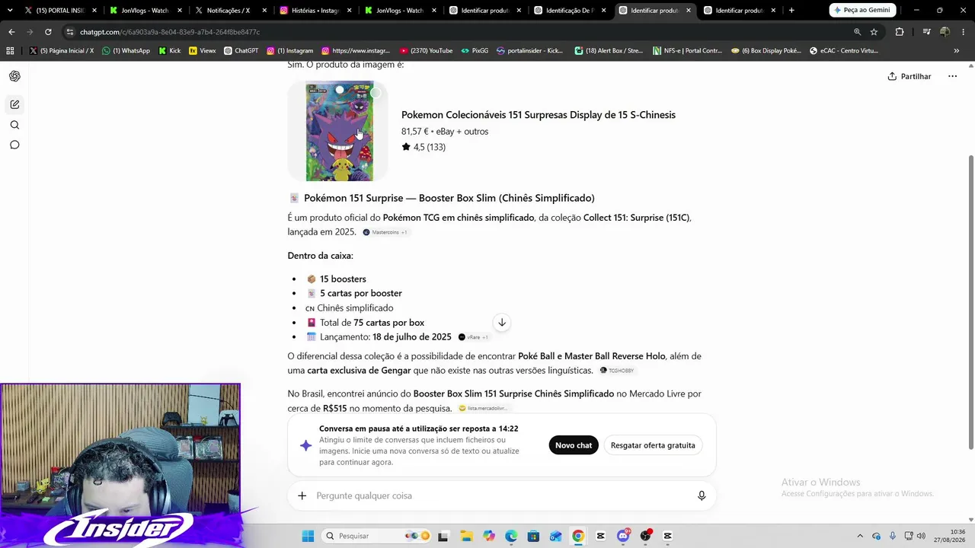Open the (2370) YouTube bookmark

pyautogui.click(x=426, y=50)
